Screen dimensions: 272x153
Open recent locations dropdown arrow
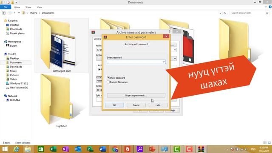pos(14,13)
